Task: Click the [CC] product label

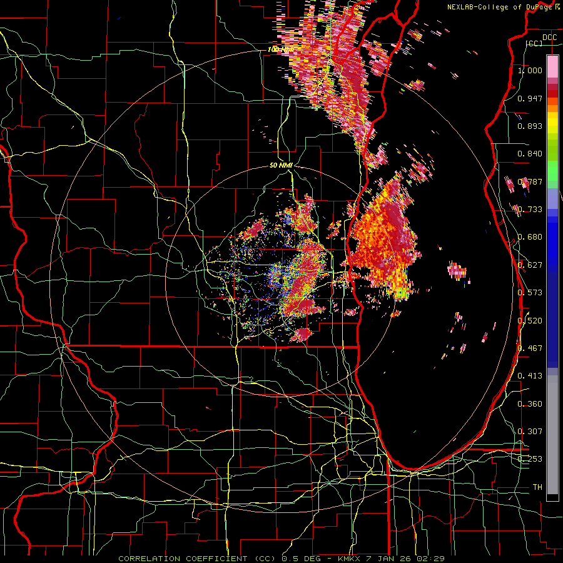Action: [534, 43]
